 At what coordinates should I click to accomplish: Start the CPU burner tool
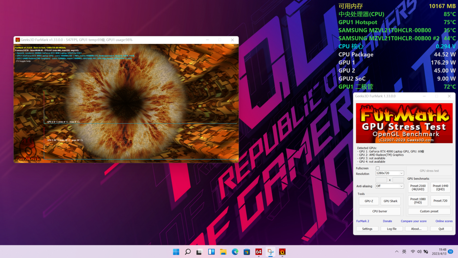click(380, 211)
